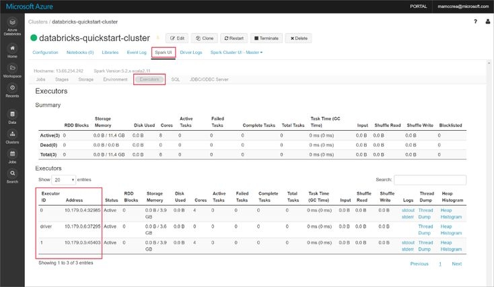Screen dimensions: 494x287
Task: Open Recents sidebar icon
Action: coord(12,91)
